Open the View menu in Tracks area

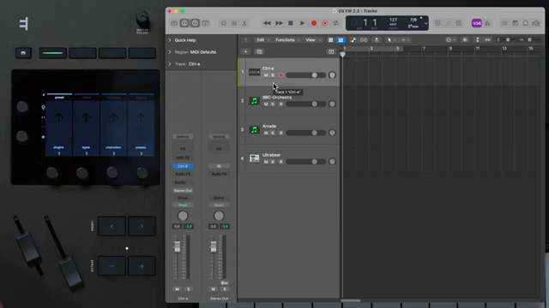click(x=313, y=40)
